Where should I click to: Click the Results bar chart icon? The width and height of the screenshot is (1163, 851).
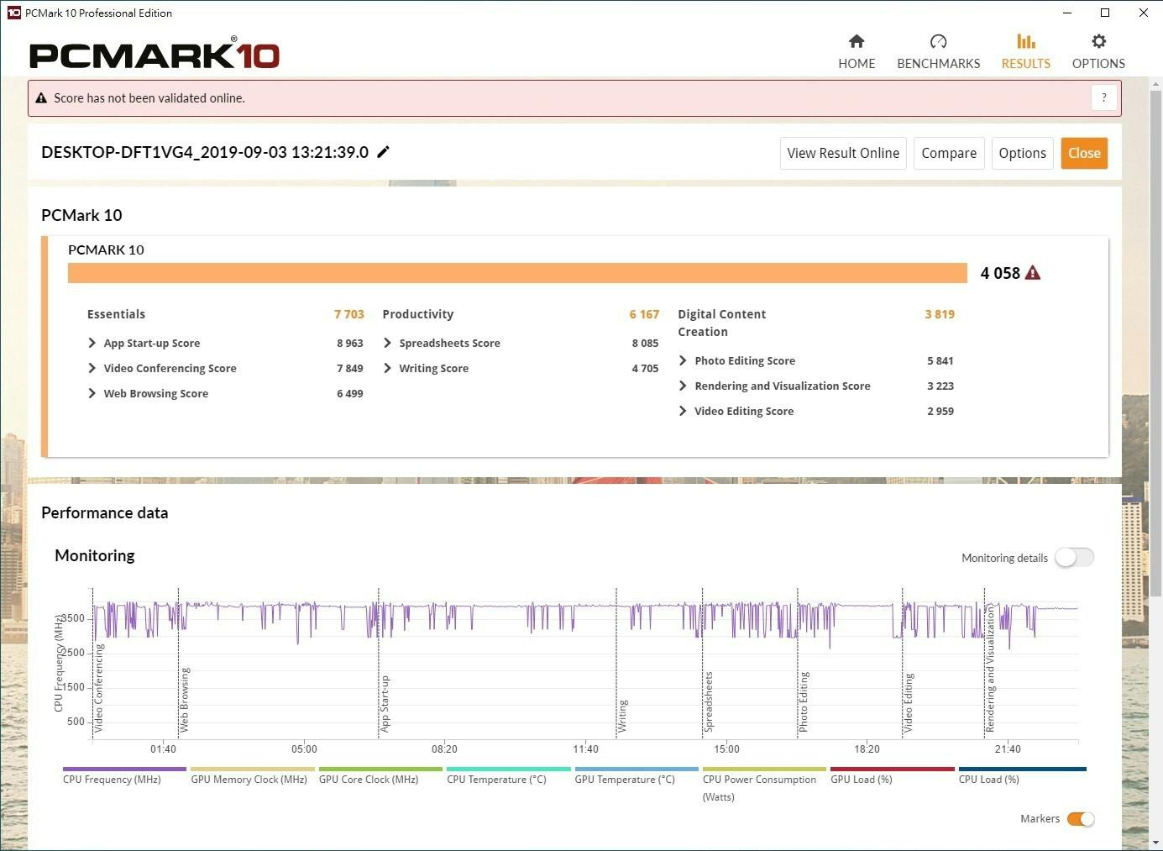point(1025,41)
